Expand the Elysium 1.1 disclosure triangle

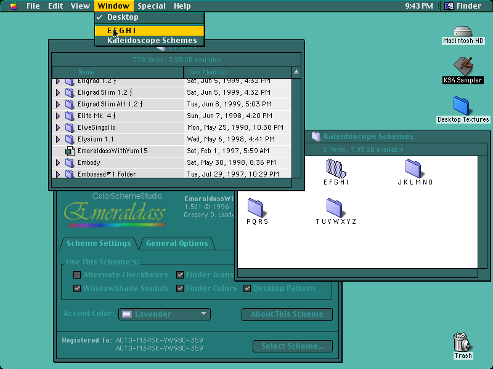tap(58, 139)
